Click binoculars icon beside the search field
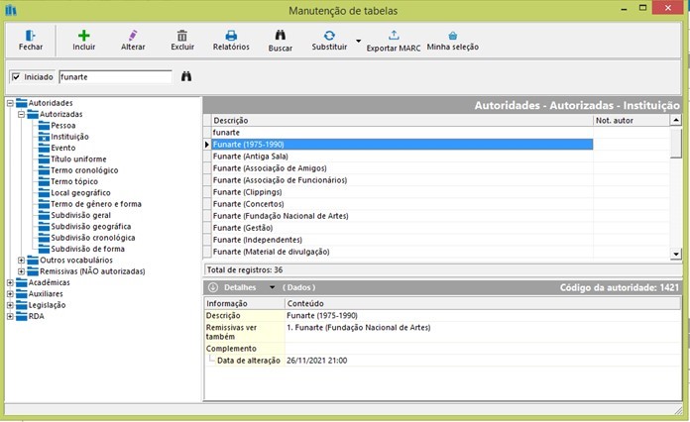The width and height of the screenshot is (690, 422). click(184, 75)
